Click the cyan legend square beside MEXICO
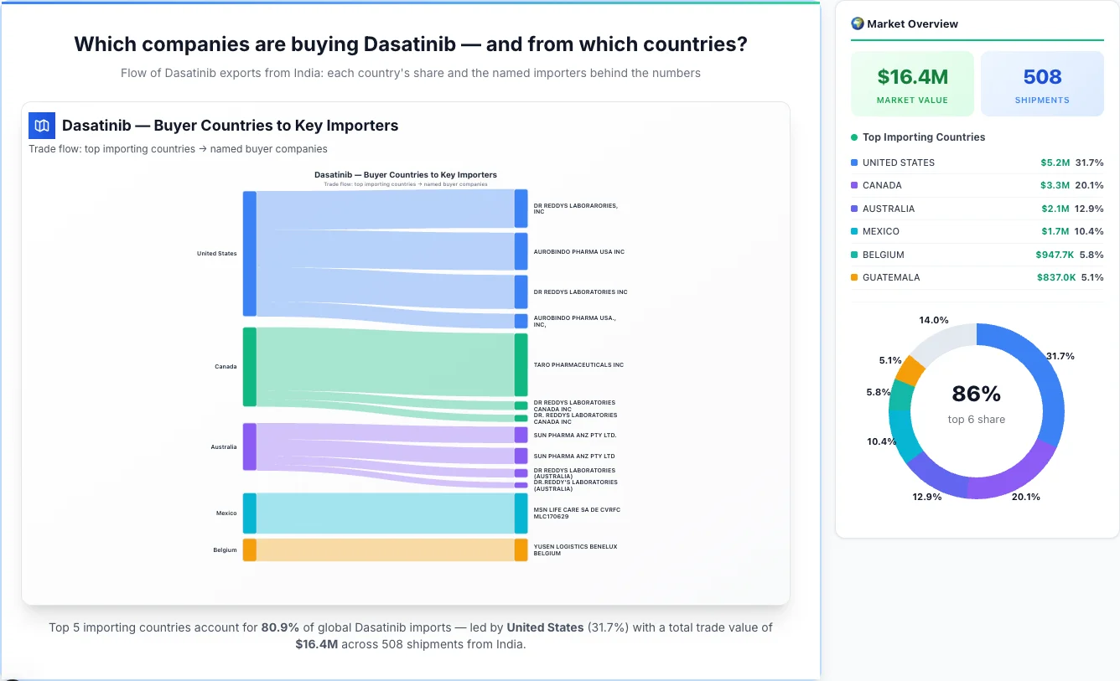The image size is (1120, 681). (853, 231)
